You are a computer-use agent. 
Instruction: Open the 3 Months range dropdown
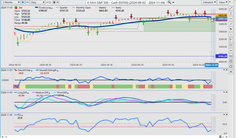click(10, 2)
